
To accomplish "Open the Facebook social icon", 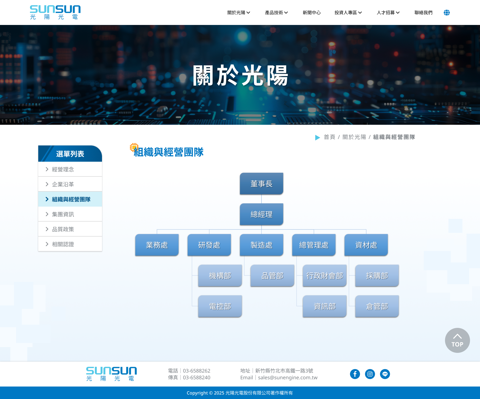I will [355, 374].
